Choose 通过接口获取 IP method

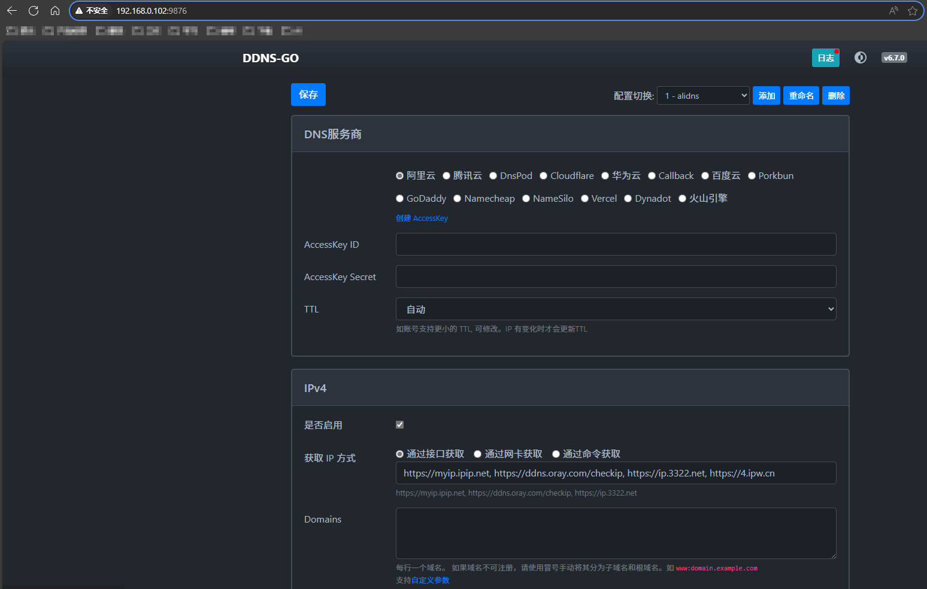[x=399, y=454]
